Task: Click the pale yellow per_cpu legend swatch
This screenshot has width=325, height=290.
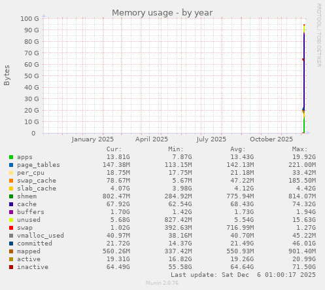Action: pyautogui.click(x=11, y=173)
